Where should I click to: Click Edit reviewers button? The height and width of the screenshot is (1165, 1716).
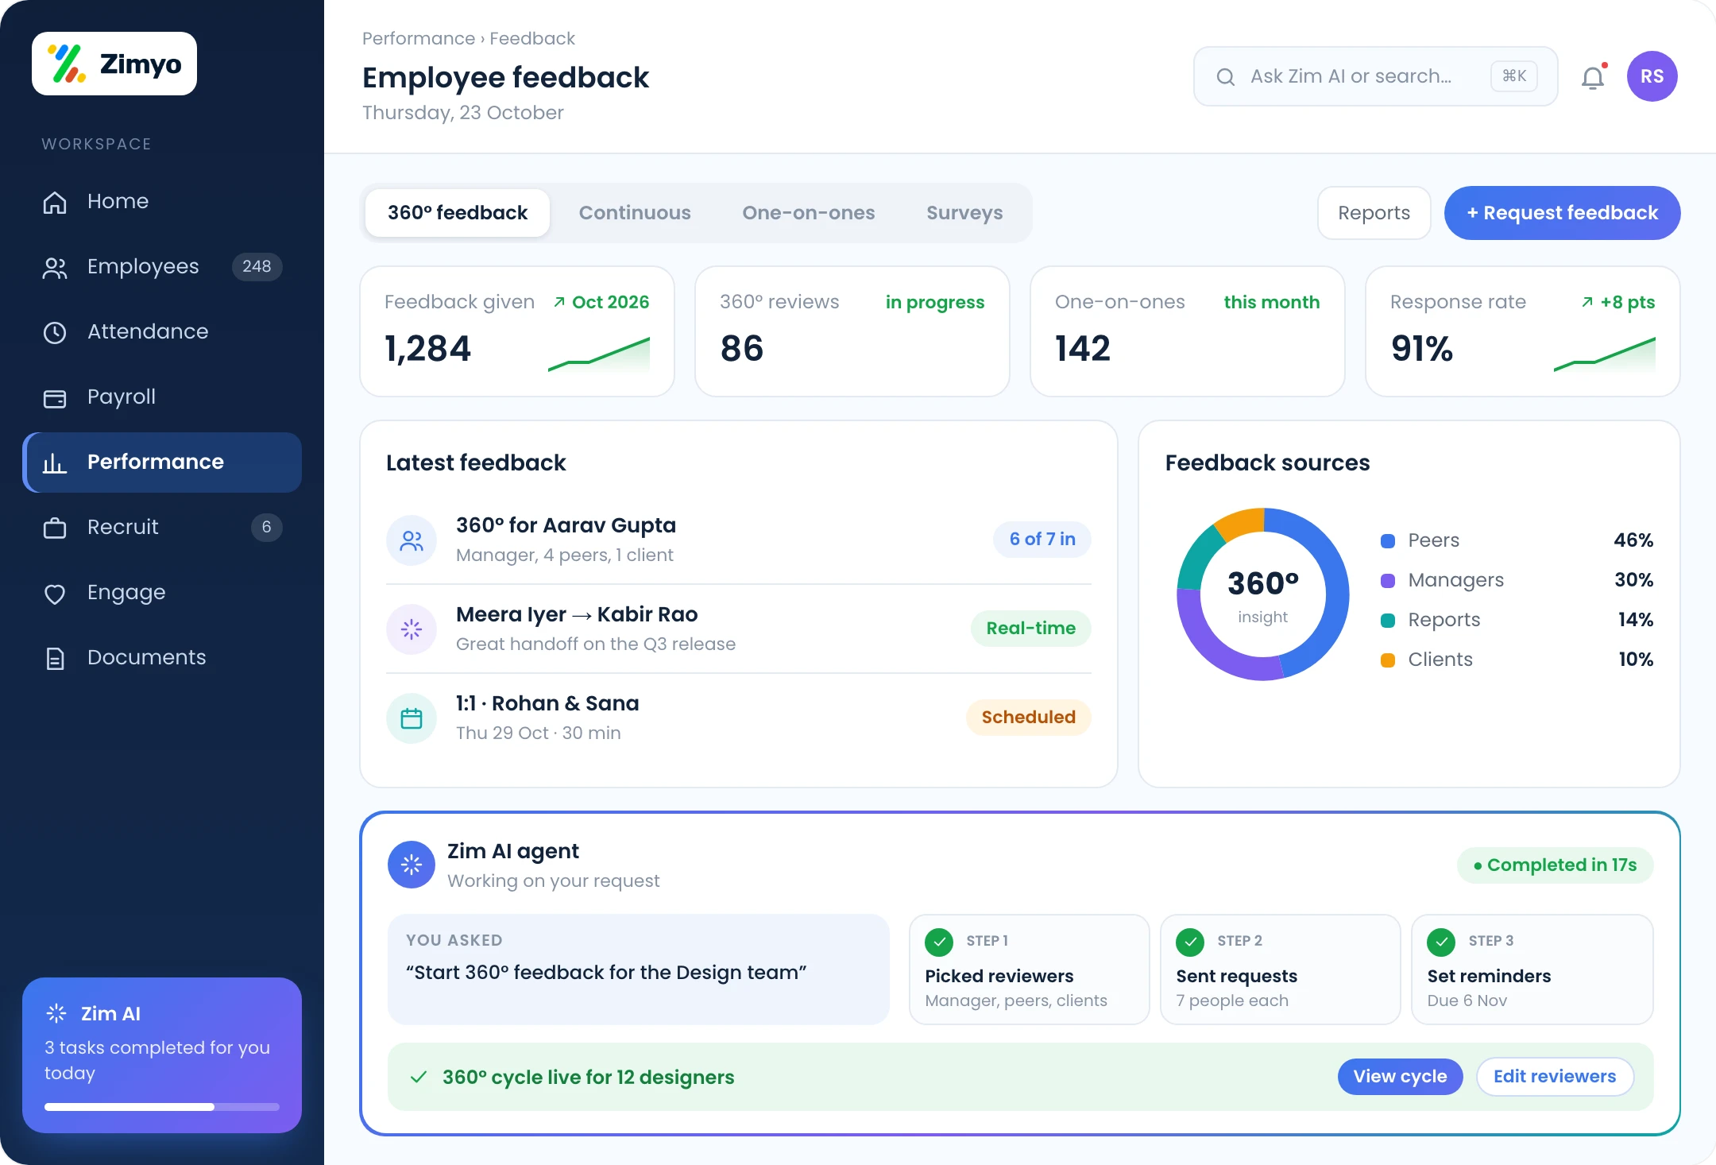tap(1555, 1077)
